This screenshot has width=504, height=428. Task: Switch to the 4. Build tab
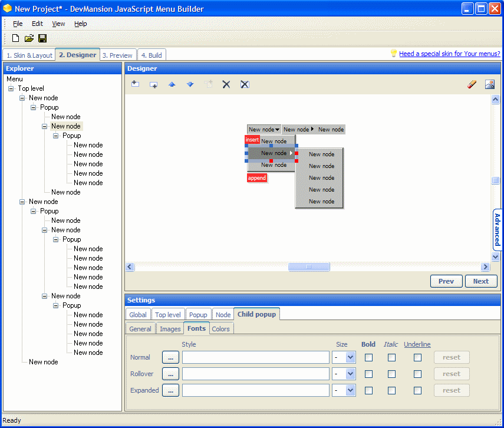tap(151, 55)
